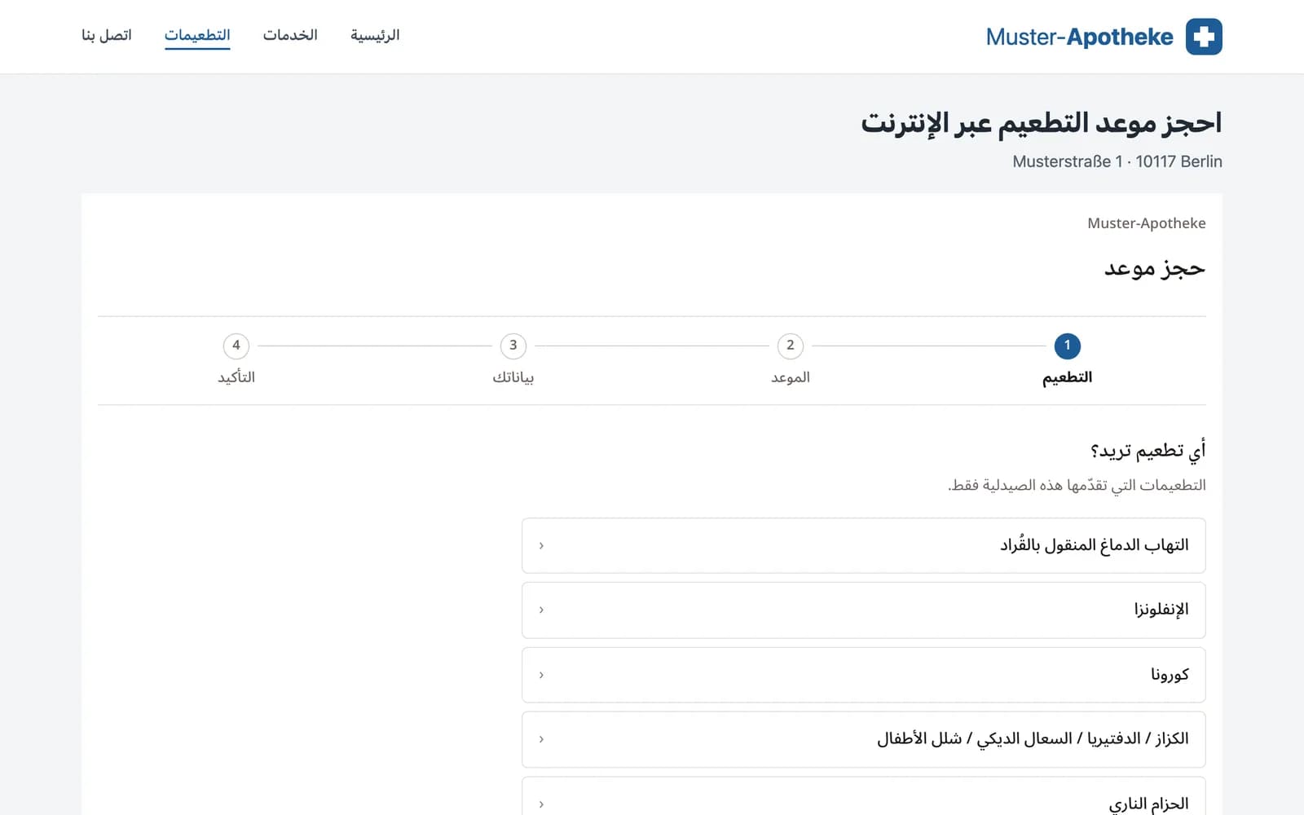Click the question أي تطعيم تريد؟
Viewport: 1304px width, 815px height.
tap(1148, 450)
